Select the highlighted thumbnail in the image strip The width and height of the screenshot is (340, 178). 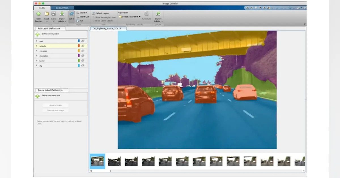(97, 161)
